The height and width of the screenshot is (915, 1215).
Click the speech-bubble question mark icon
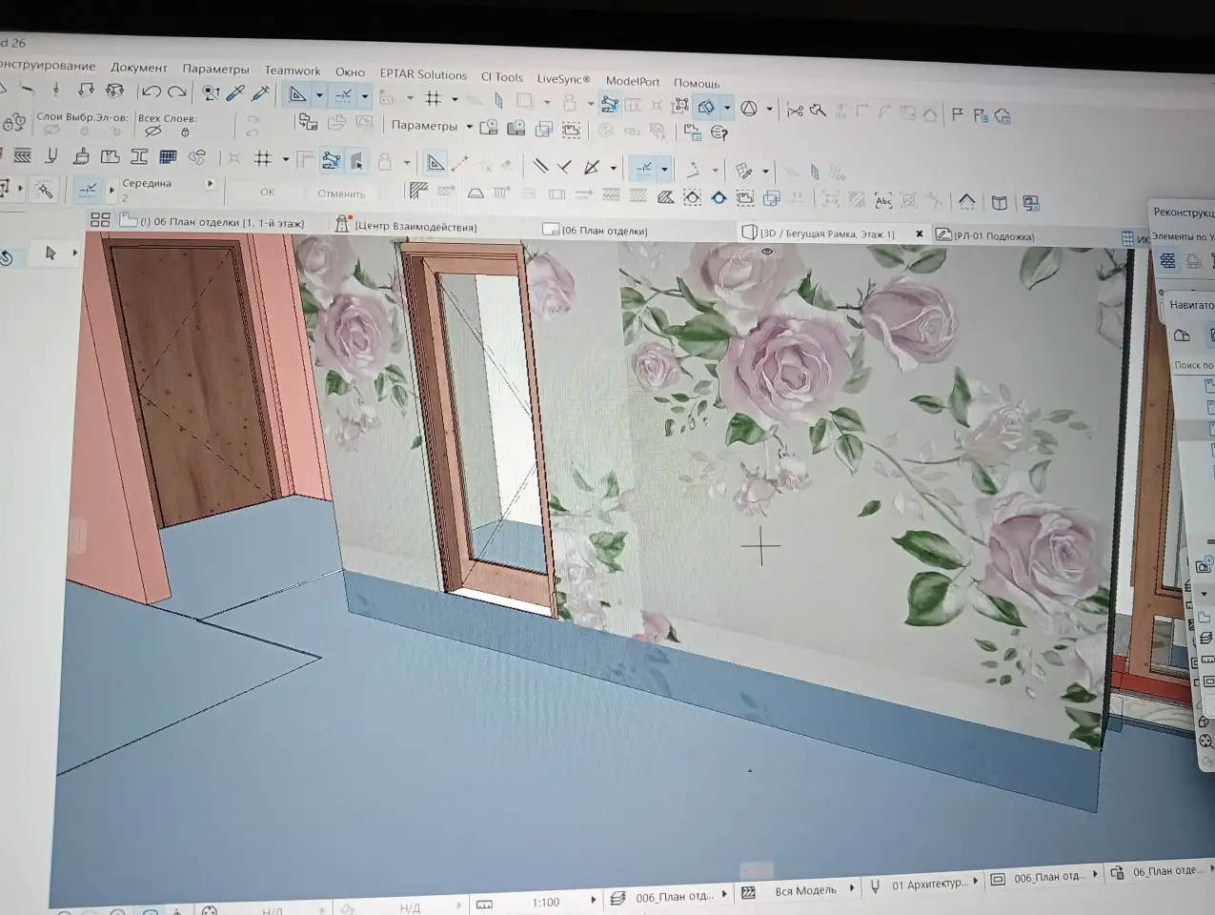pyautogui.click(x=719, y=133)
